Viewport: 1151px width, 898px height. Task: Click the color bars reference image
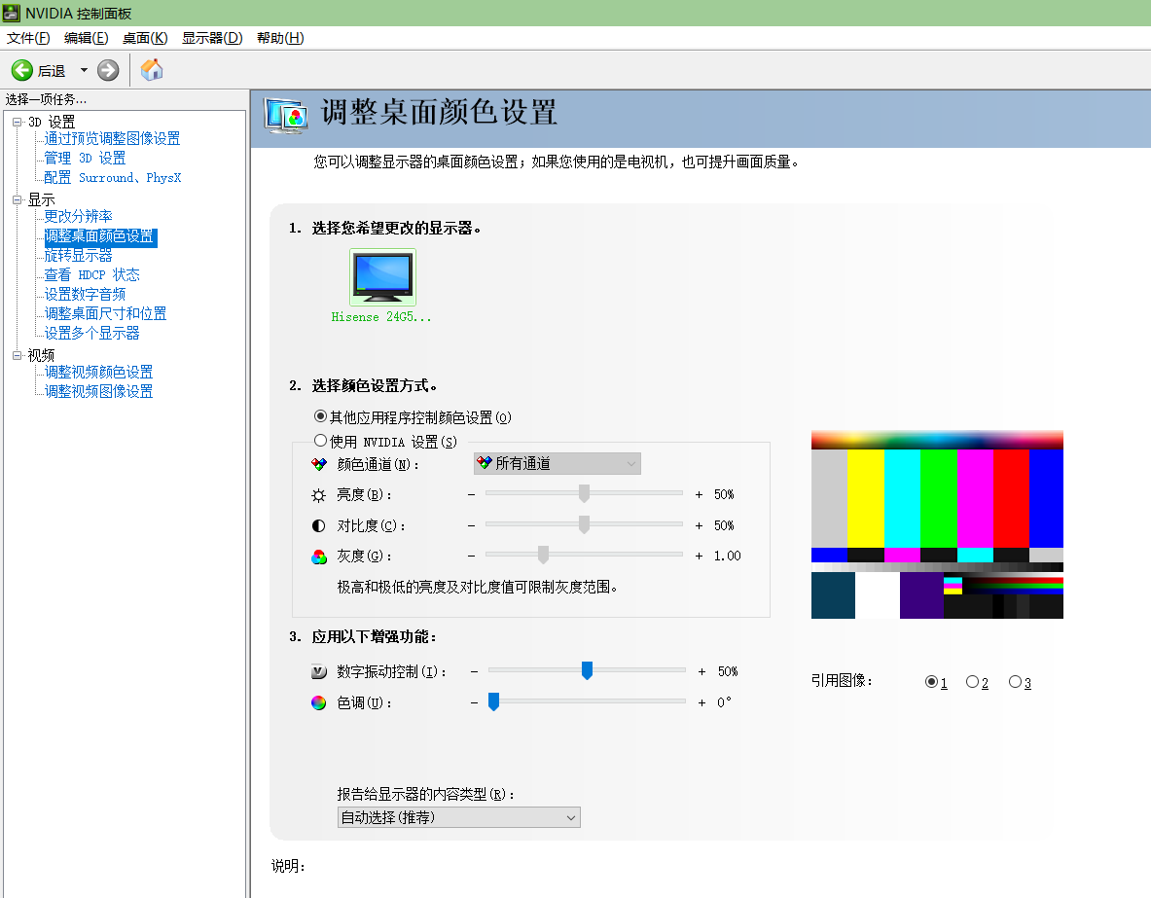pyautogui.click(x=937, y=524)
